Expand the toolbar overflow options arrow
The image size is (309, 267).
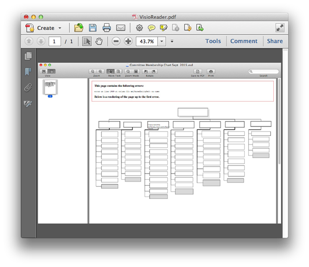172,41
